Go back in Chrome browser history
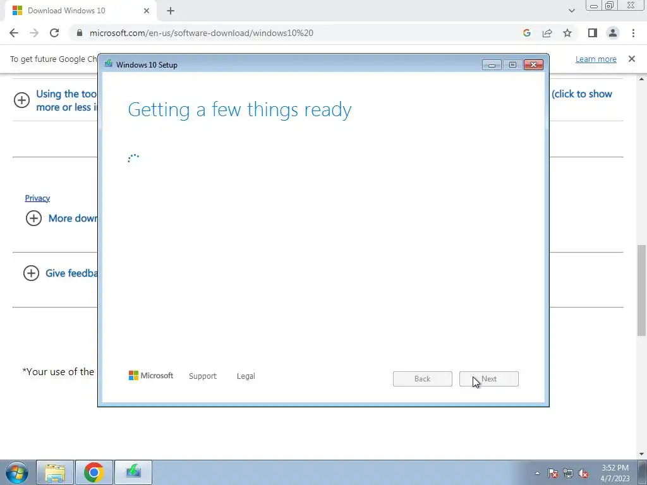Viewport: 647px width, 485px height. pos(14,33)
